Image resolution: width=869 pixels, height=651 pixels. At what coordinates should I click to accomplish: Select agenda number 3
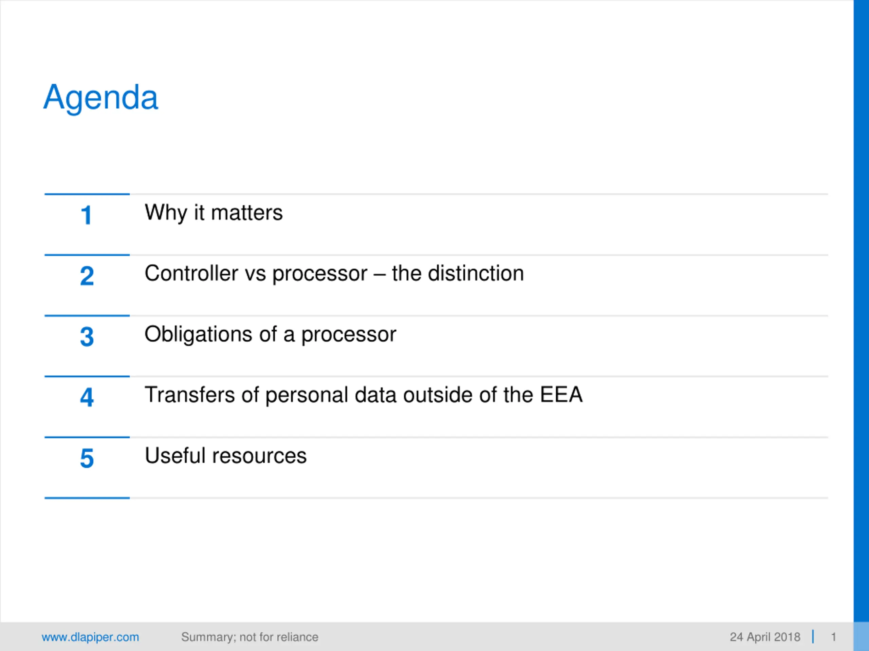pyautogui.click(x=87, y=337)
